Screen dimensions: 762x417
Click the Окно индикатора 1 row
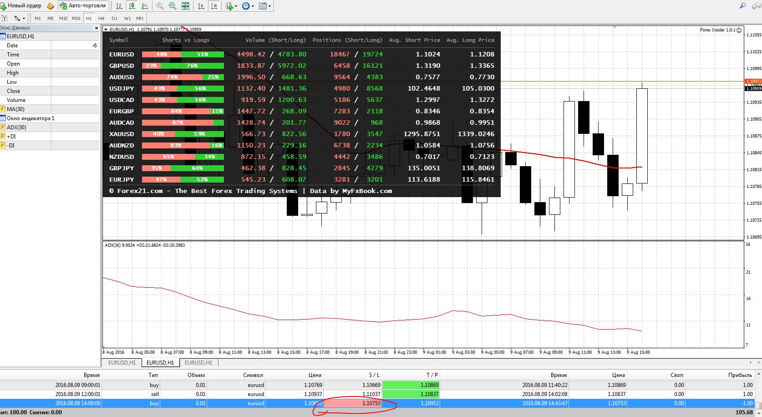pos(50,118)
